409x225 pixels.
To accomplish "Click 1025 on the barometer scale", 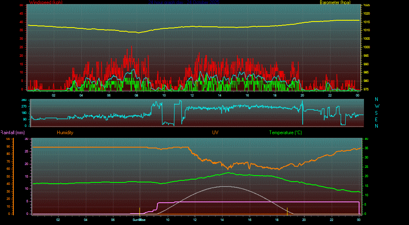I will tap(367, 5).
